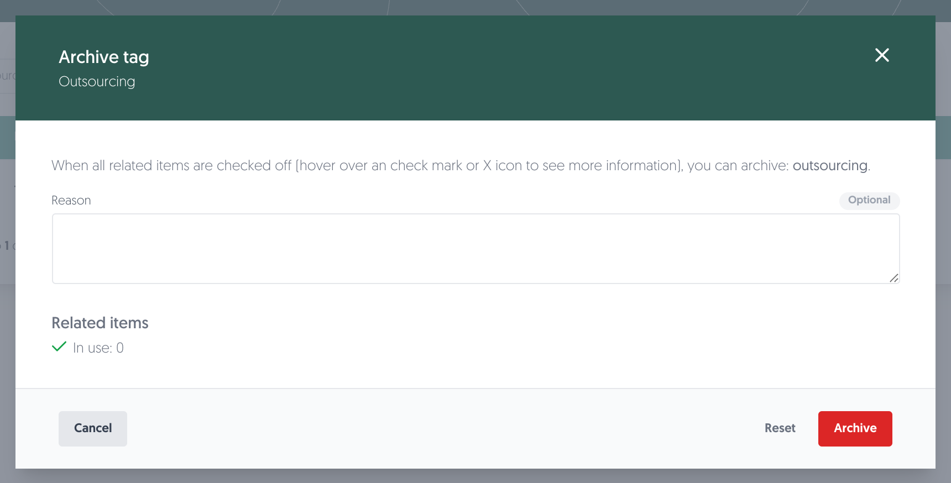Image resolution: width=951 pixels, height=483 pixels.
Task: Click the In use: 0 status
Action: [98, 348]
